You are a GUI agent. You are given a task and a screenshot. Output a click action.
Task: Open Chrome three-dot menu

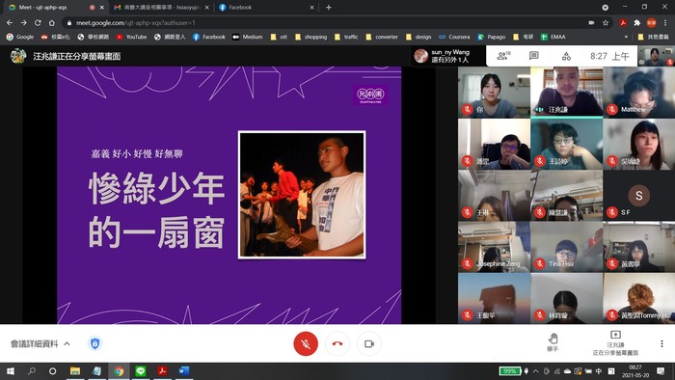[665, 23]
